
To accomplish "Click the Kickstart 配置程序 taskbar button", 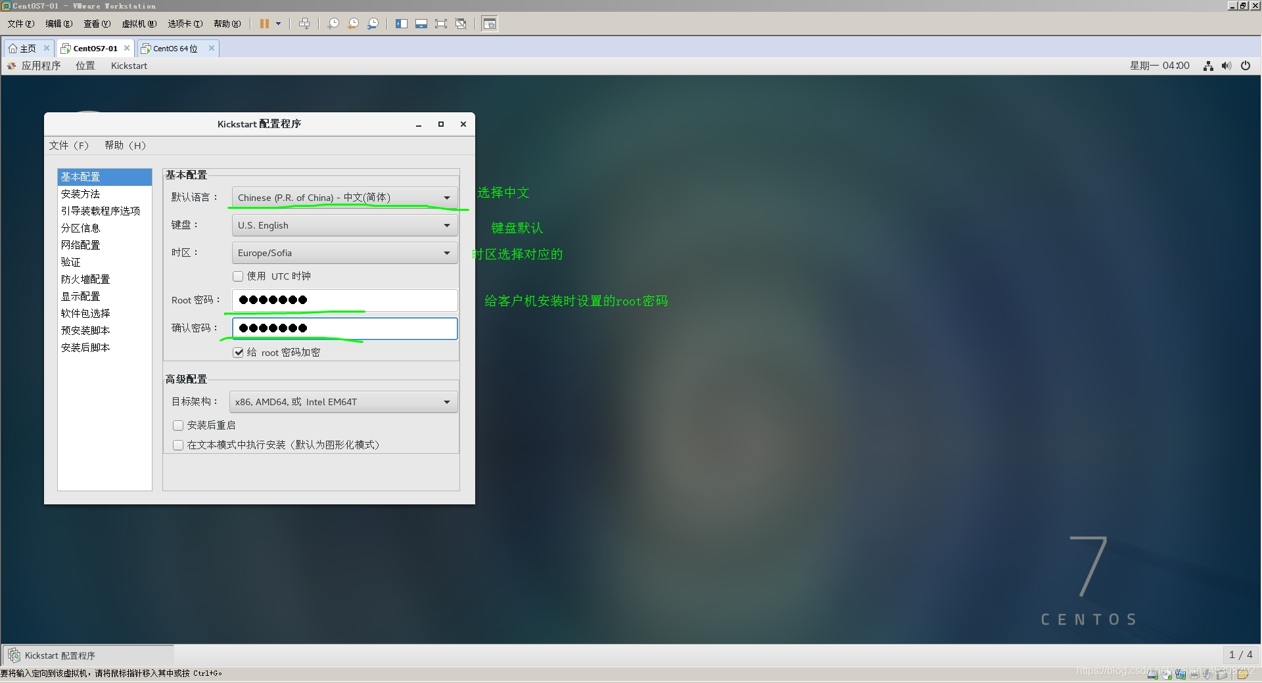I will pos(89,655).
